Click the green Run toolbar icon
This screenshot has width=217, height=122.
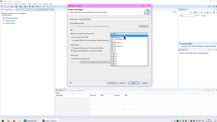(17, 6)
